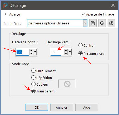The image size is (119, 115).
Task: Click the disabled edge color swatch
Action: pos(67,84)
